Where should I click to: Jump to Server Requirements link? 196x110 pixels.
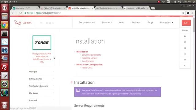91,55
